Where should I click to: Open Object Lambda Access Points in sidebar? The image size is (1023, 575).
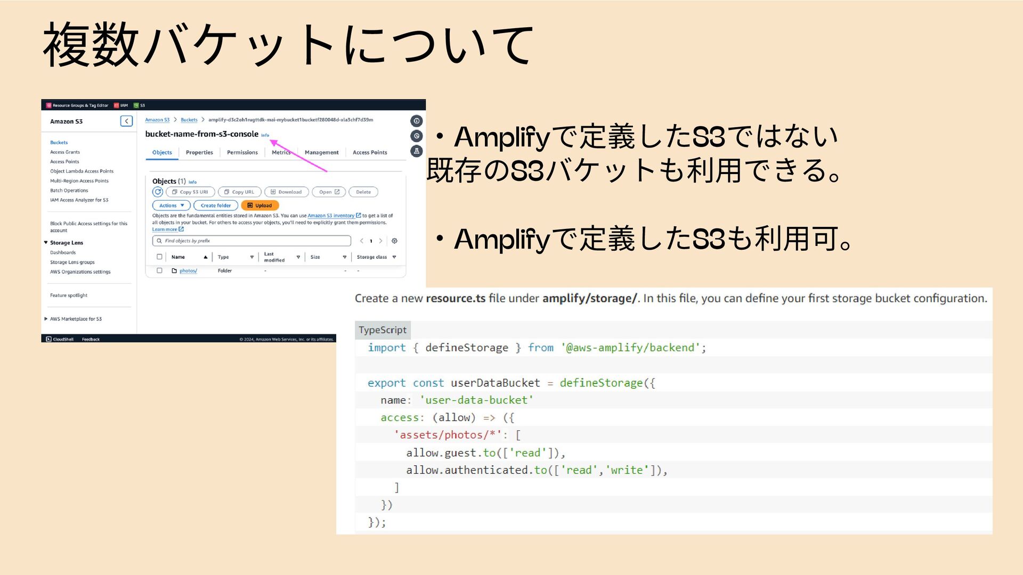tap(82, 171)
